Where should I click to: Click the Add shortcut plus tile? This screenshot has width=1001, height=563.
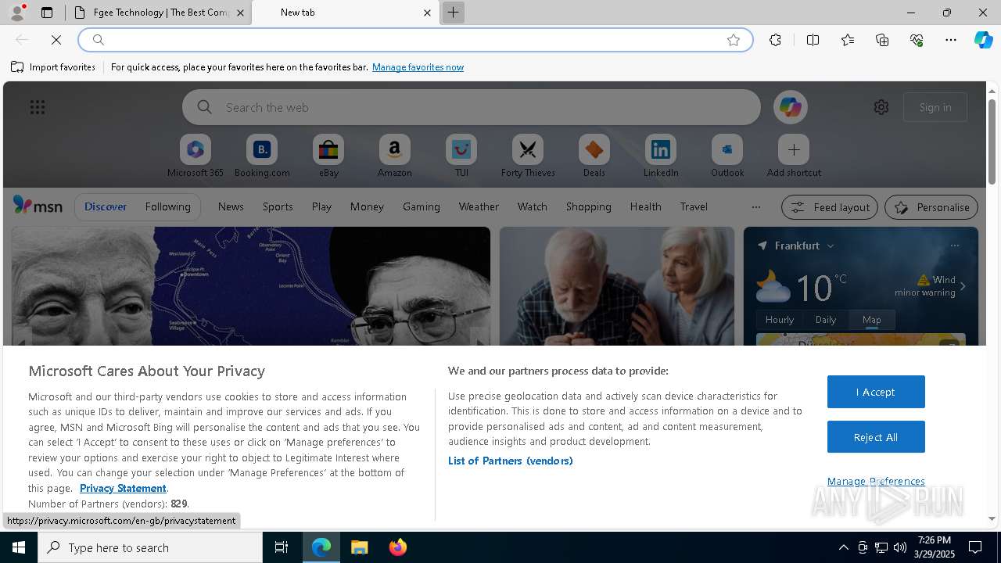point(794,156)
